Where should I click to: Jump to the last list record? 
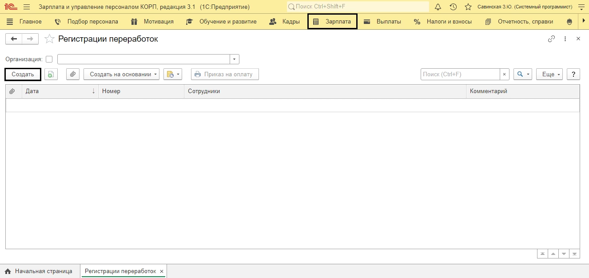point(574,254)
